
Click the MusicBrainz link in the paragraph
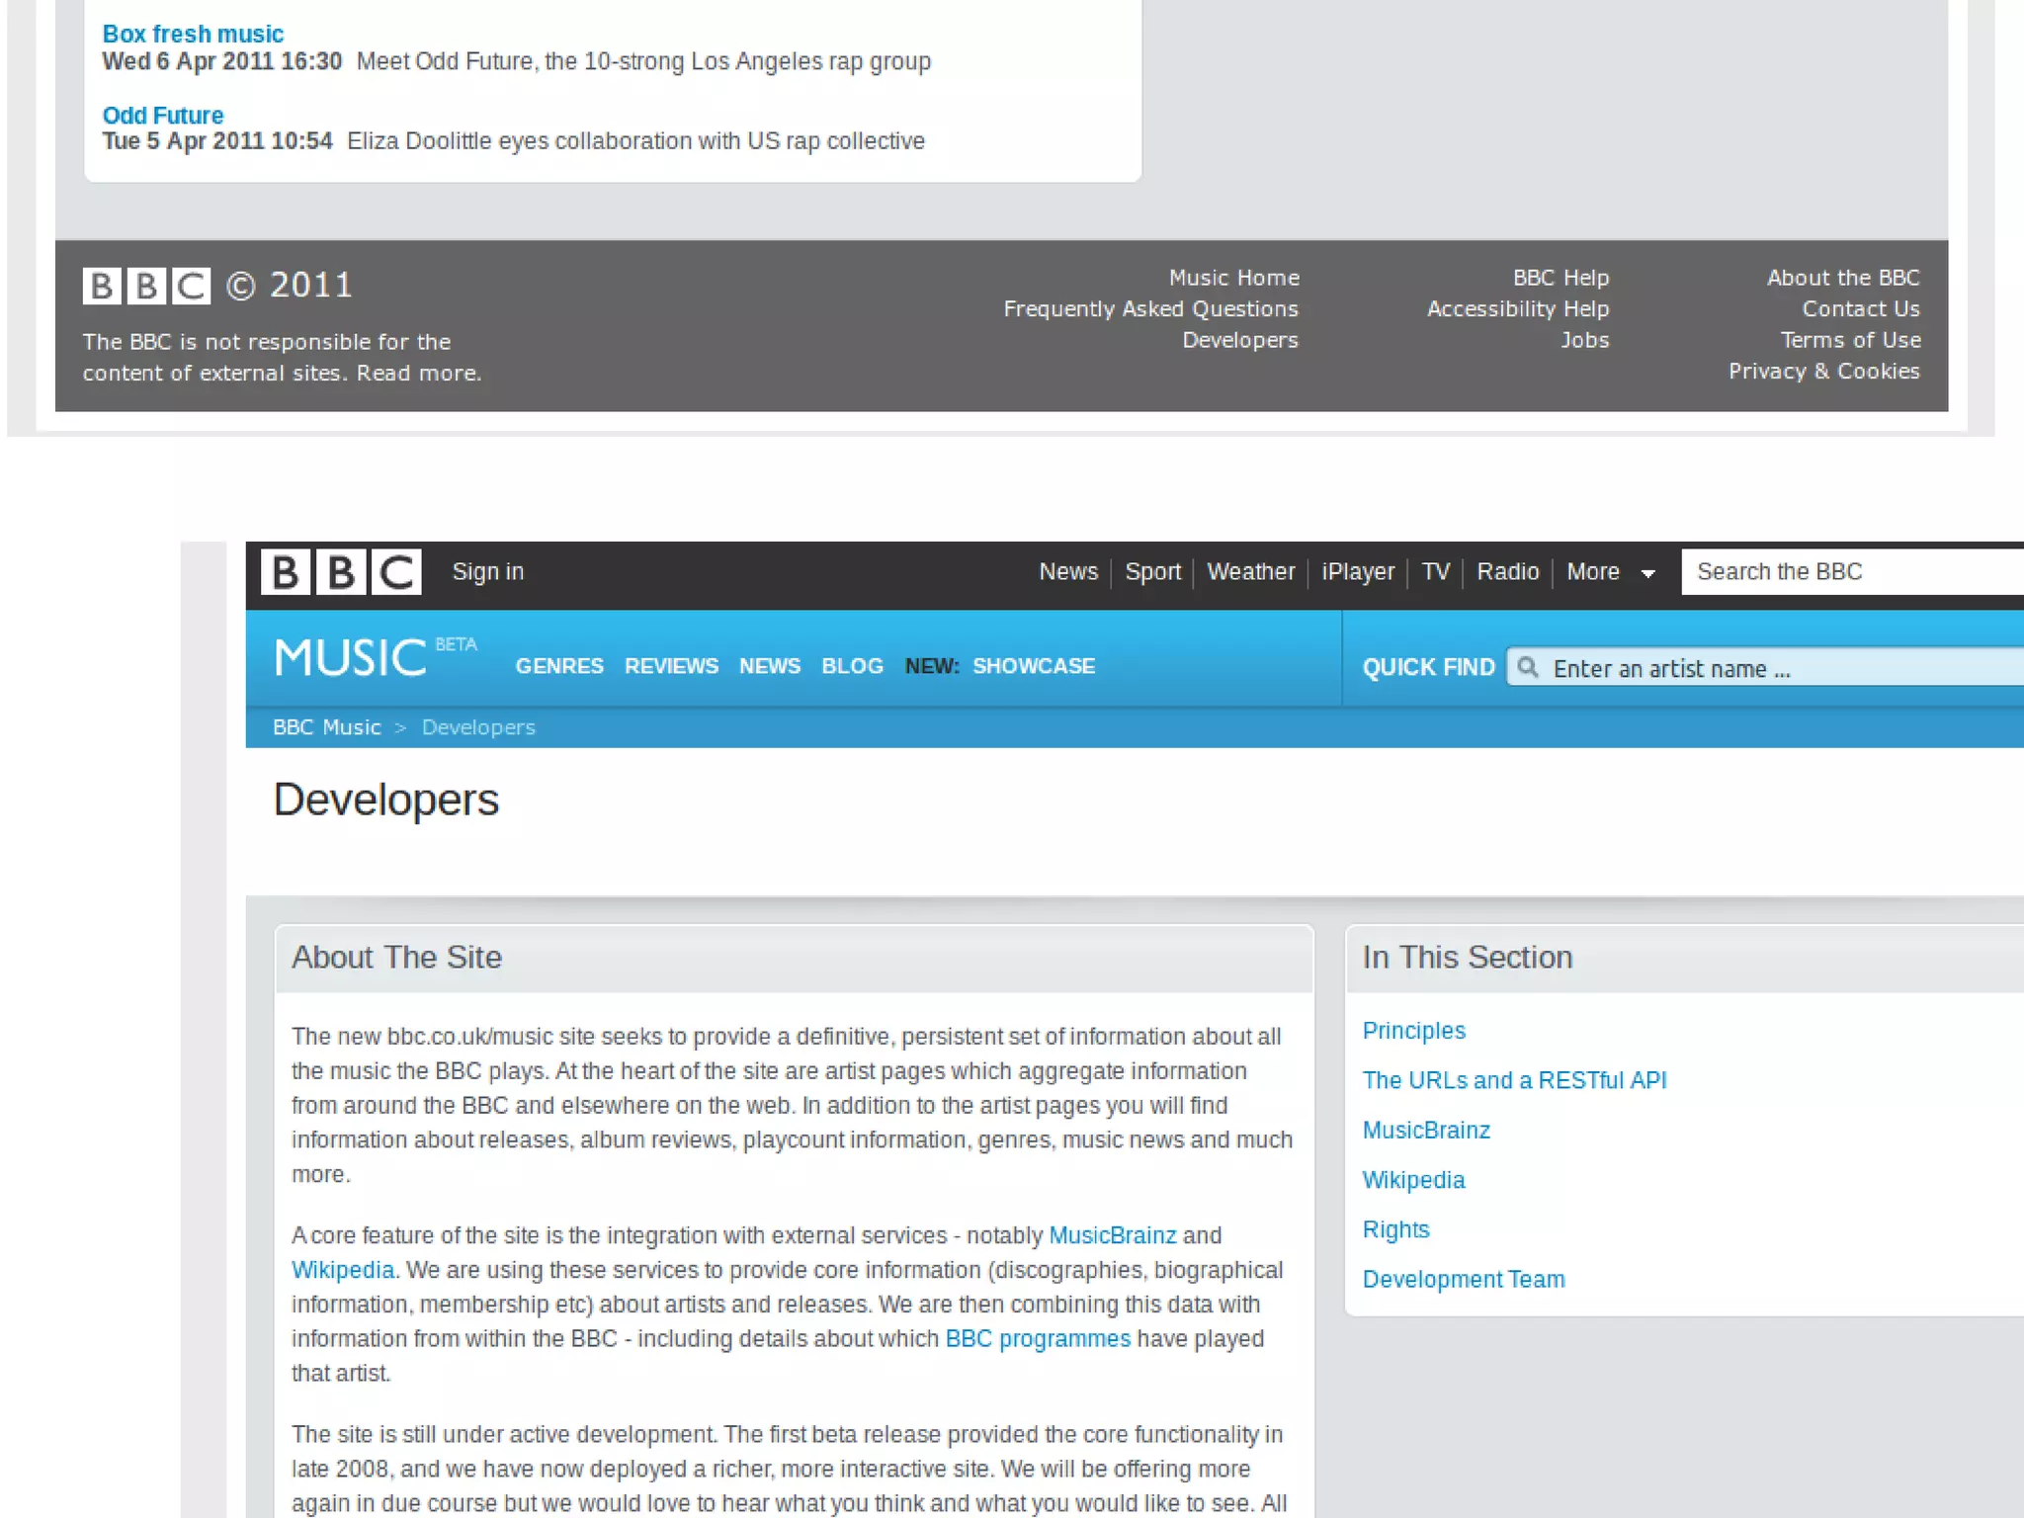tap(1112, 1235)
